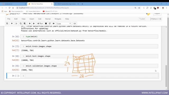Open the command palette keyboard icon

[x=75, y=23]
